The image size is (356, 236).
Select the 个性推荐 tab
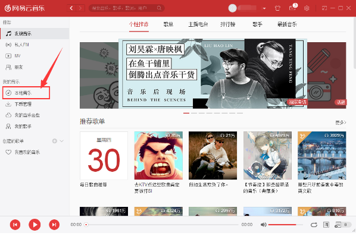[x=139, y=24]
